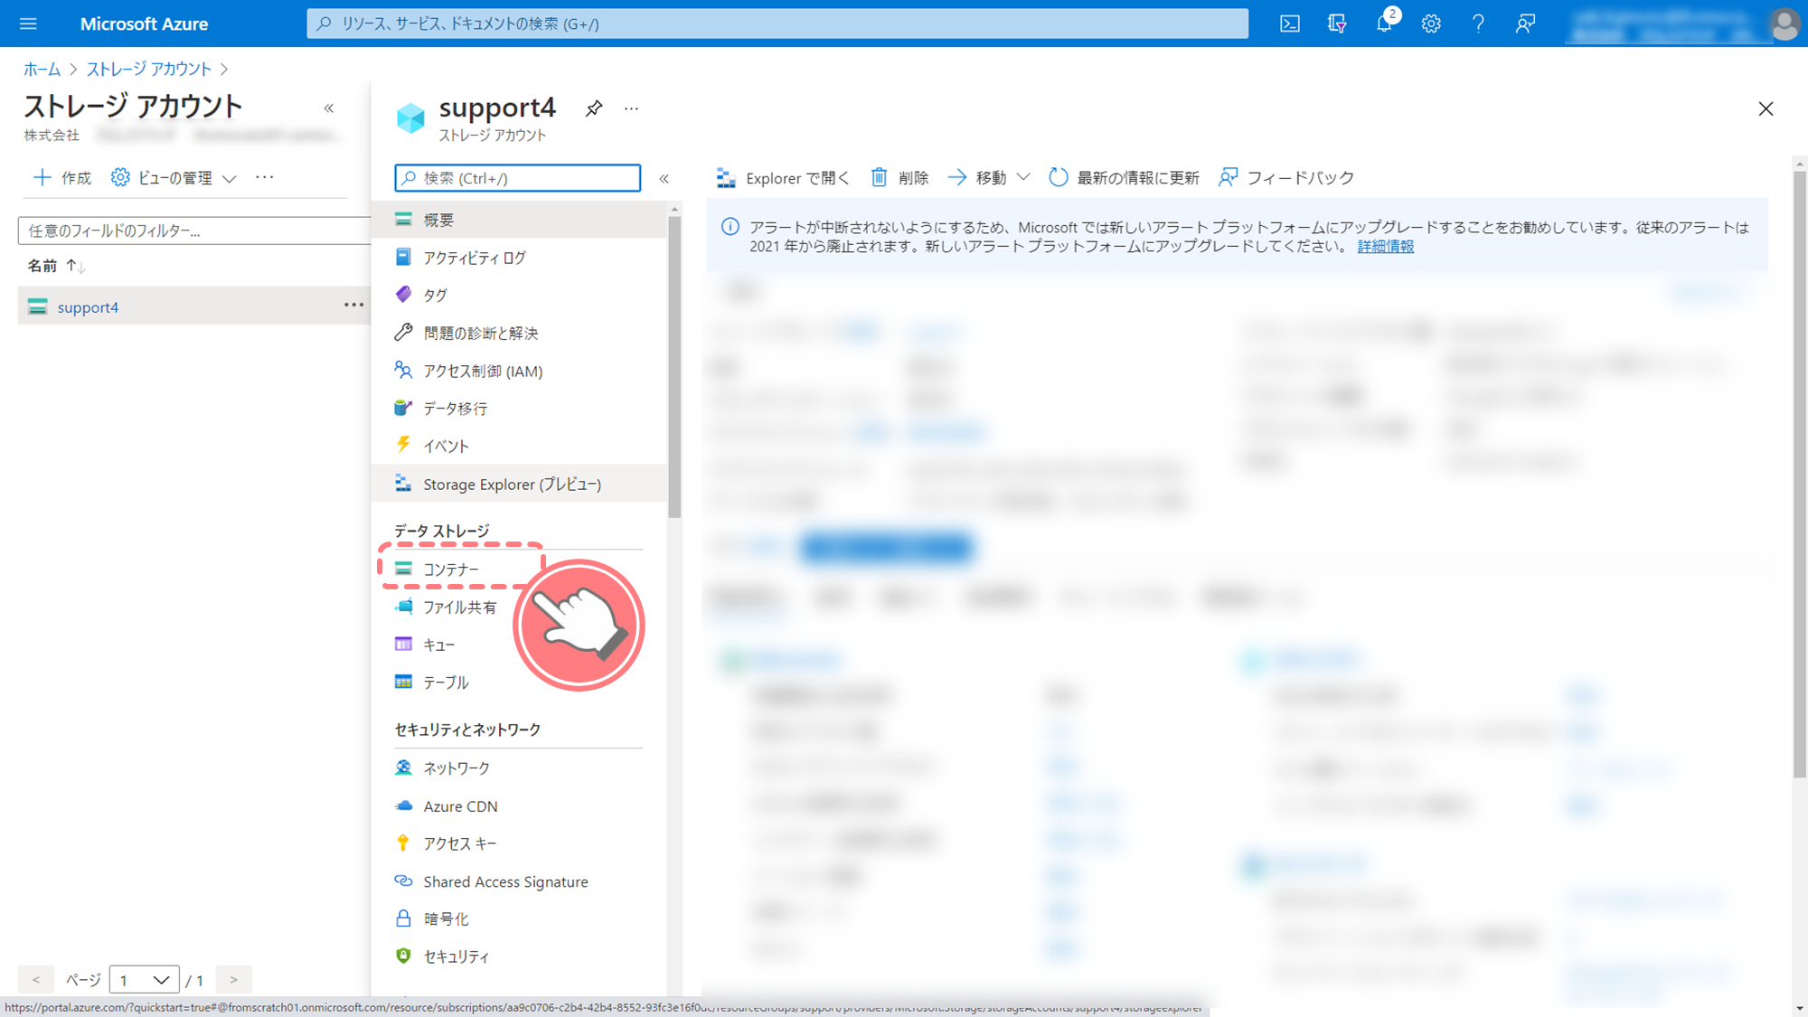The image size is (1808, 1017).
Task: Click ホーム breadcrumb link
Action: [x=42, y=69]
